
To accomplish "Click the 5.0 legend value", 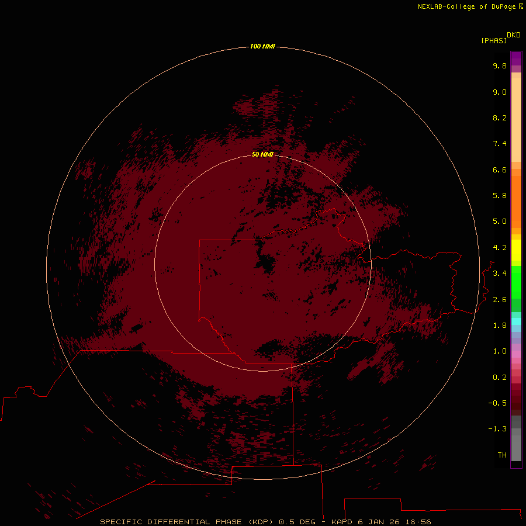I will (500, 222).
